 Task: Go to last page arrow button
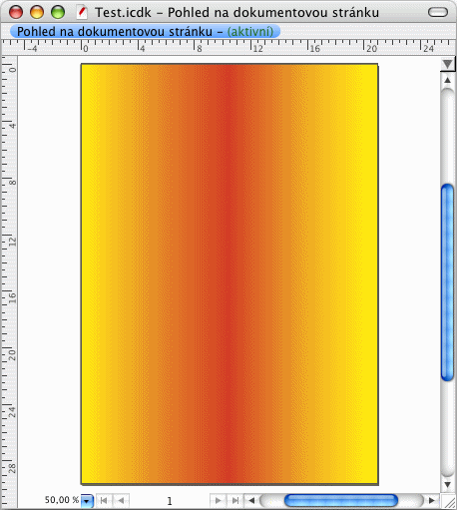coord(235,500)
